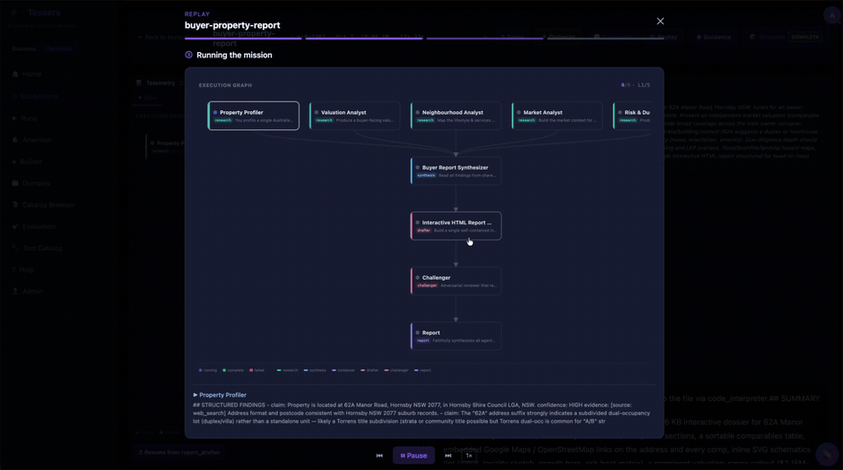This screenshot has height=470, width=843.
Task: Click the report tag on Report node
Action: tap(423, 341)
